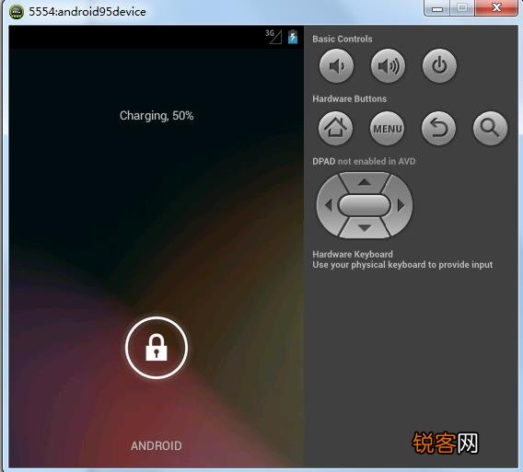Tap the Home hardware button
The height and width of the screenshot is (472, 523).
tap(335, 128)
